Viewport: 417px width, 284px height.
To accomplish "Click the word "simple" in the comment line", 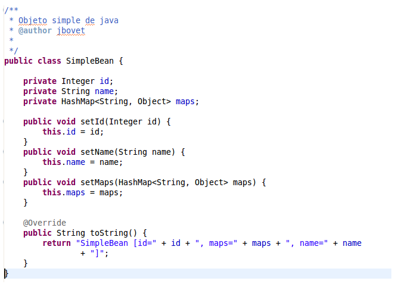I will [66, 20].
